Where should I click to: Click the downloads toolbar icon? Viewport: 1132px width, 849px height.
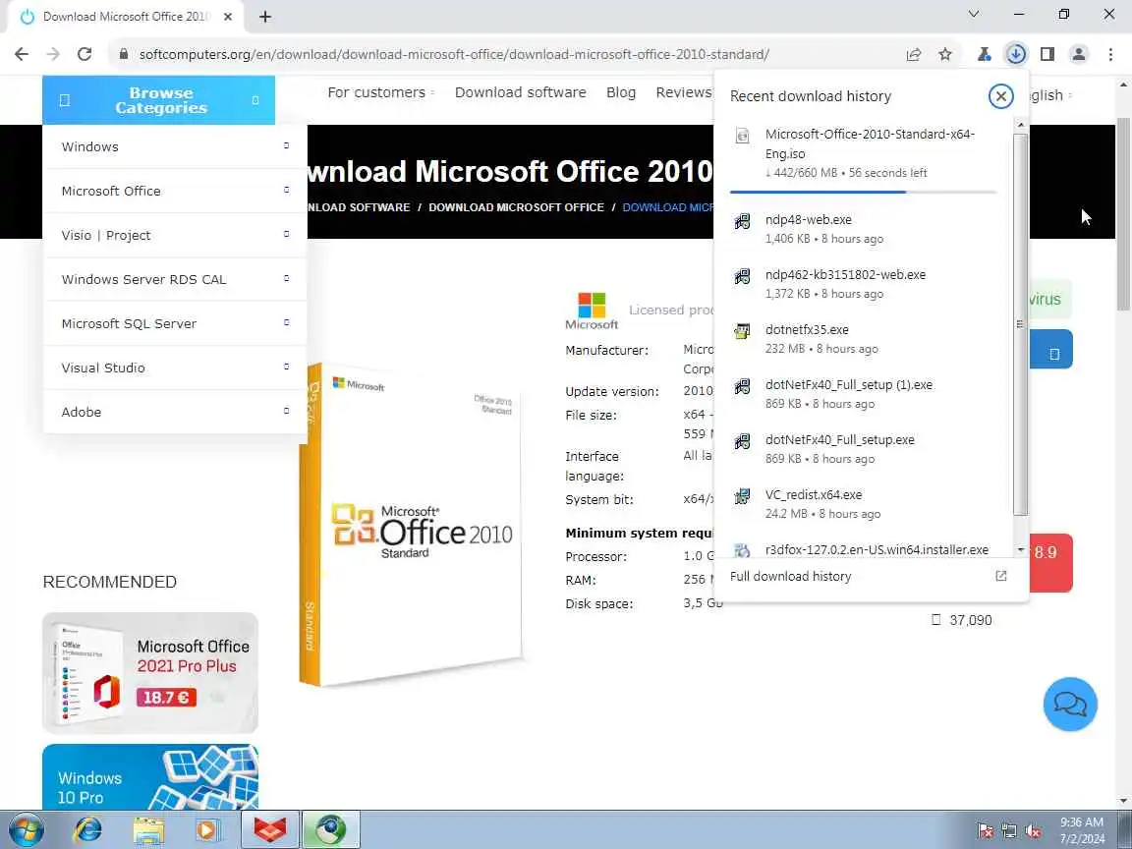1016,54
